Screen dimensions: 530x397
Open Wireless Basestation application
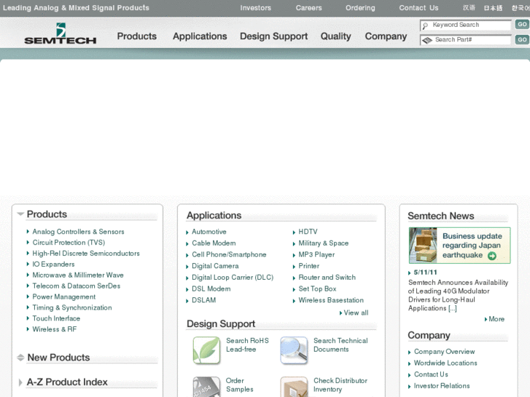(x=331, y=300)
